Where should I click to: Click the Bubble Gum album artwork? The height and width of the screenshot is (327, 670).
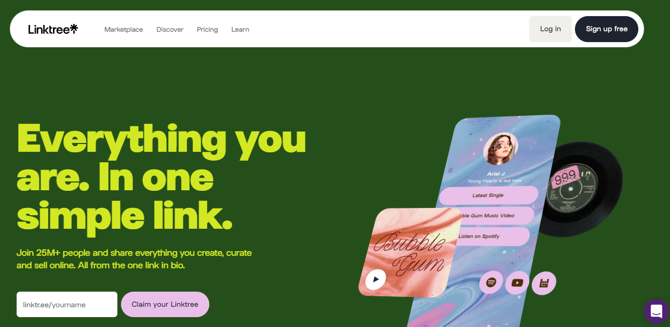pyautogui.click(x=410, y=252)
